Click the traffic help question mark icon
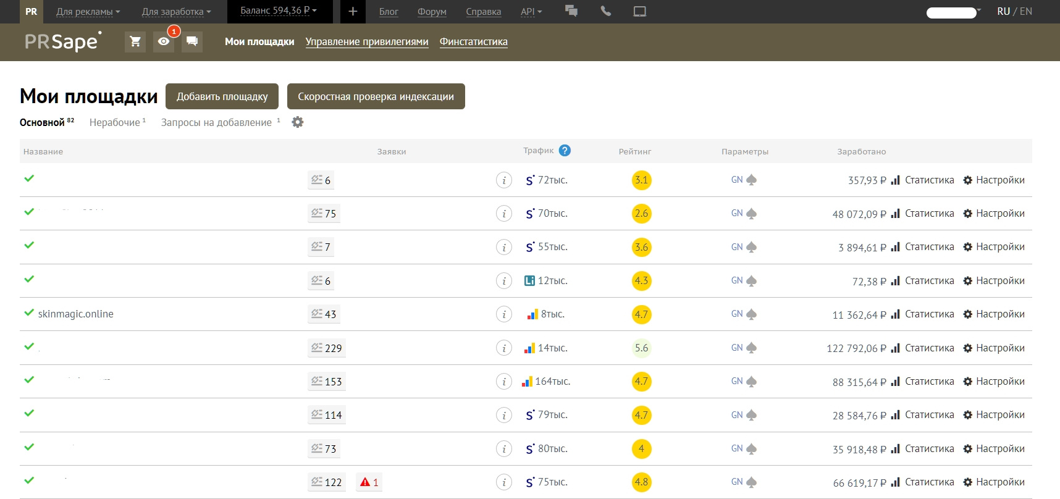The width and height of the screenshot is (1060, 499). coord(565,151)
